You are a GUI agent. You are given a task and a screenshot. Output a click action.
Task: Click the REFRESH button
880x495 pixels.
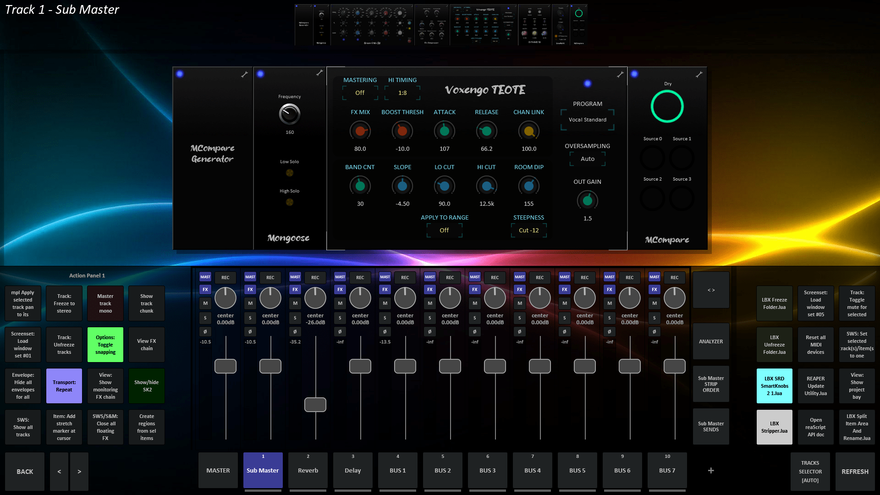click(x=855, y=472)
